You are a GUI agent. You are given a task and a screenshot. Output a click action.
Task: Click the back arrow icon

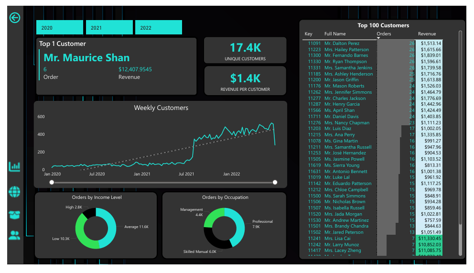[15, 18]
